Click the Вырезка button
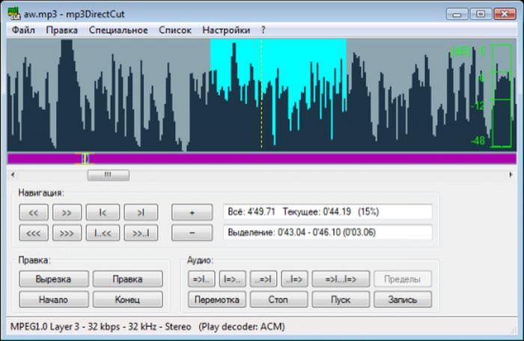Image resolution: width=524 pixels, height=341 pixels. point(54,279)
